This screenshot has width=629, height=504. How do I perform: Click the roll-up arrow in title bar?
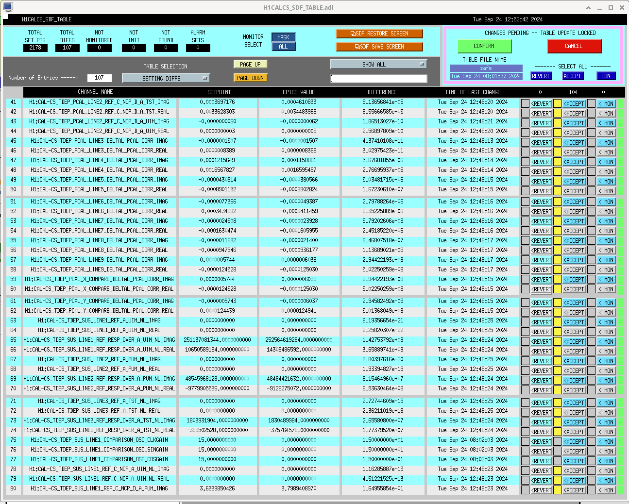coord(589,8)
